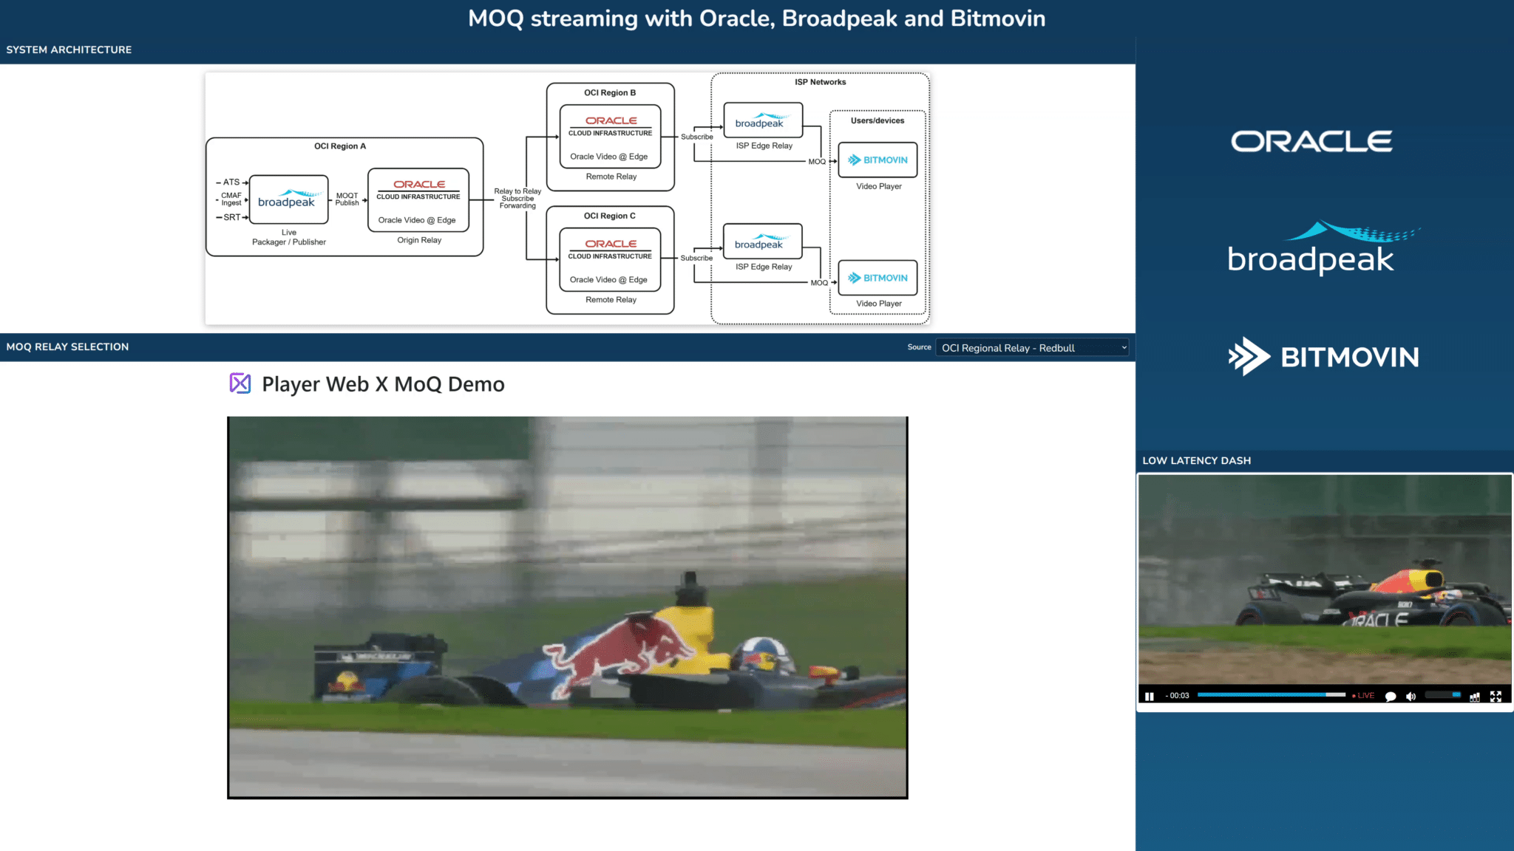Click the large Bitmovin logo in right sidebar
This screenshot has width=1514, height=851.
[1323, 357]
